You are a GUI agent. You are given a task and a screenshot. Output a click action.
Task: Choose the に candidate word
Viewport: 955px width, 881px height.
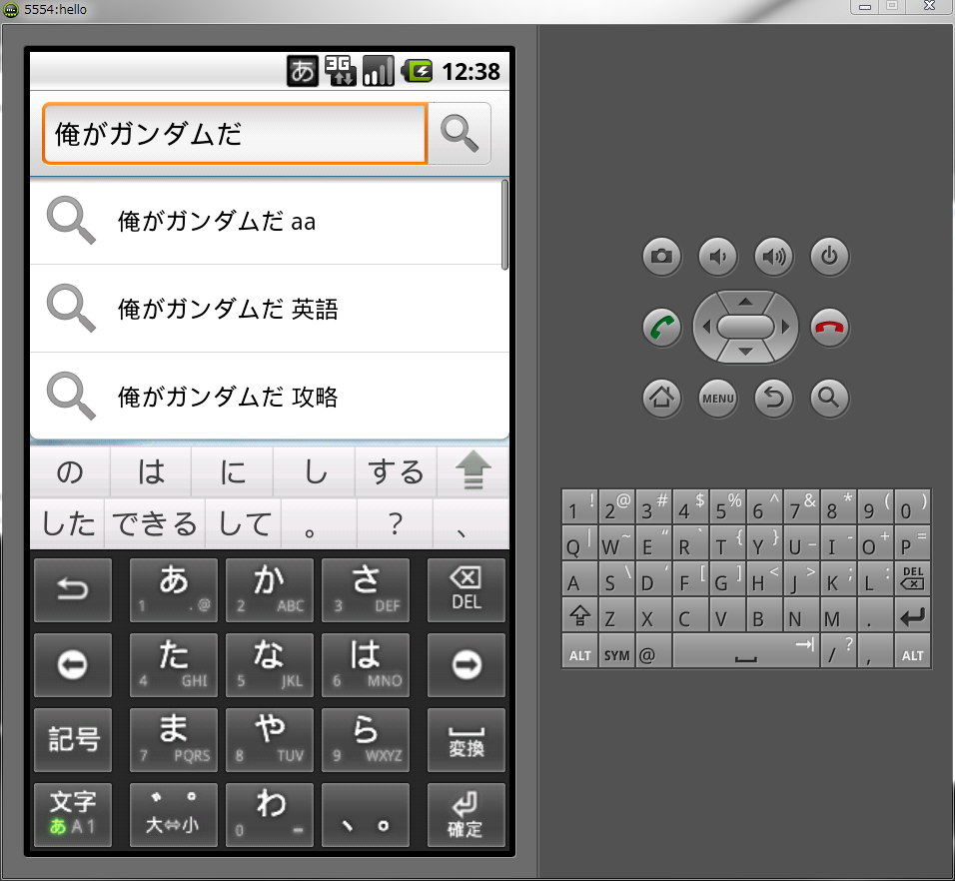pos(233,471)
